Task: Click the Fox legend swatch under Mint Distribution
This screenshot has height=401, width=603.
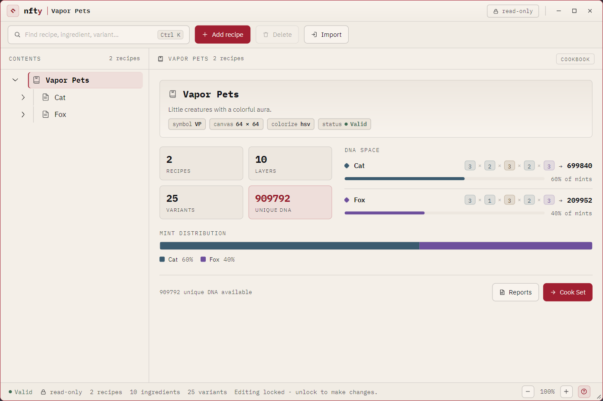Action: pos(203,259)
